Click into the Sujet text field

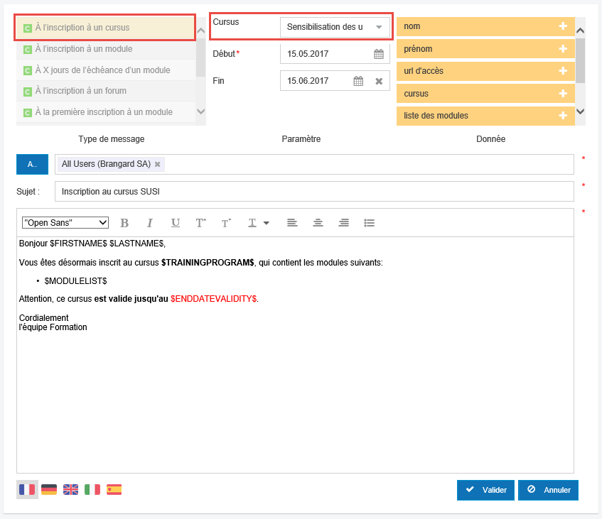pyautogui.click(x=313, y=192)
